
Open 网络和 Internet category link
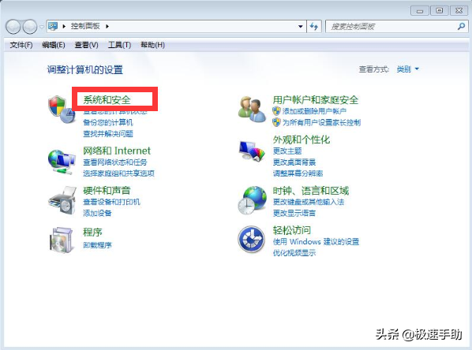[x=117, y=151]
